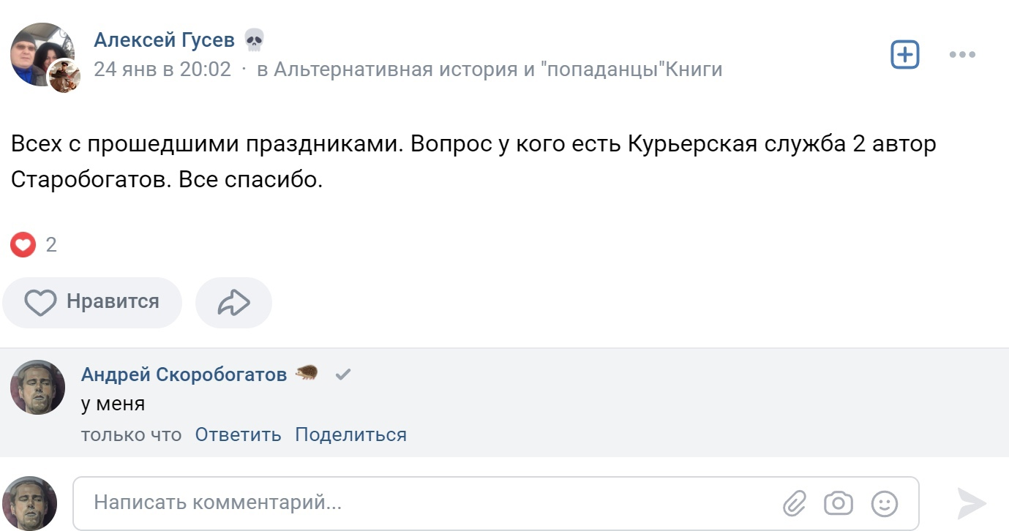The height and width of the screenshot is (531, 1009).
Task: Click the hedgehog status beside Андрей Скоробогатов
Action: pyautogui.click(x=307, y=374)
